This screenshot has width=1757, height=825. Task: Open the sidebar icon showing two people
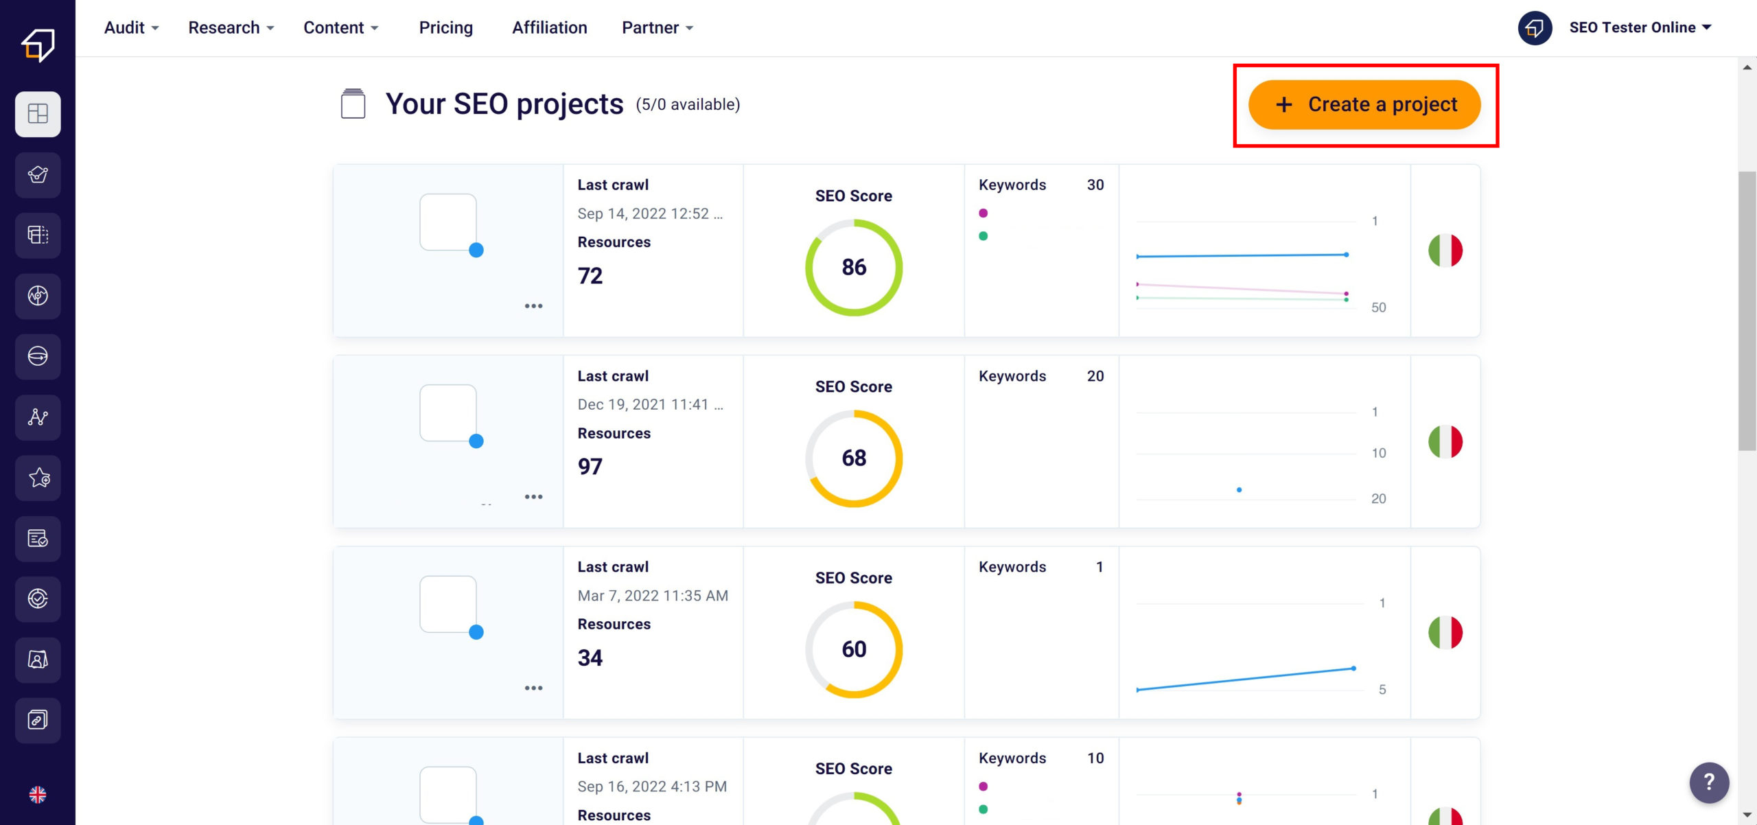(x=38, y=660)
